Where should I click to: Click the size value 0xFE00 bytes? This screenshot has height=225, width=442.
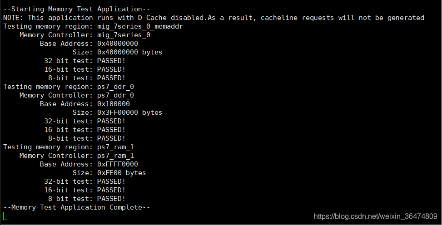121,173
